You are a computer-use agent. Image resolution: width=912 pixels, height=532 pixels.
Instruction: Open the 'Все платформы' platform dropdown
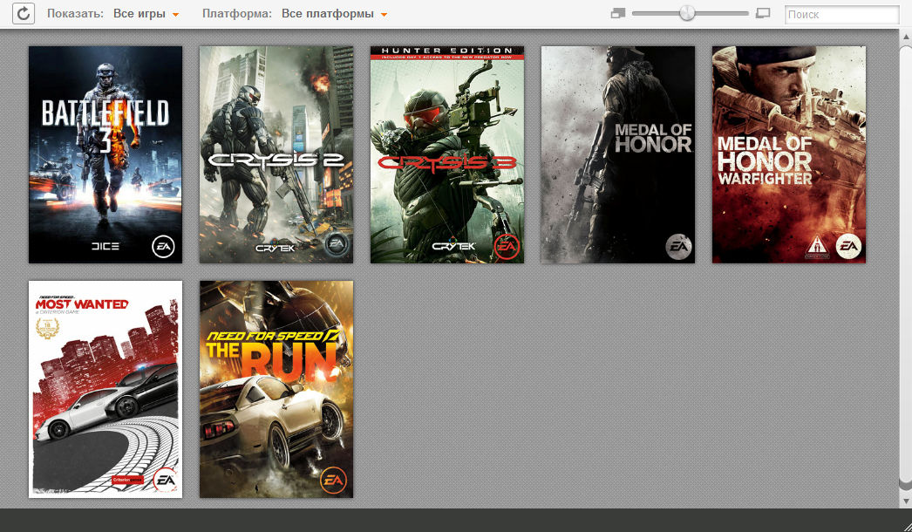coord(335,13)
